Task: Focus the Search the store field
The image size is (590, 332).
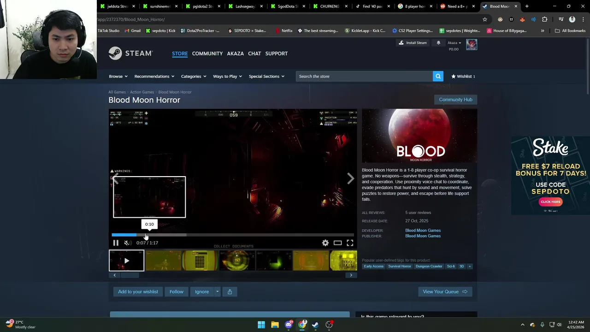Action: (x=364, y=77)
